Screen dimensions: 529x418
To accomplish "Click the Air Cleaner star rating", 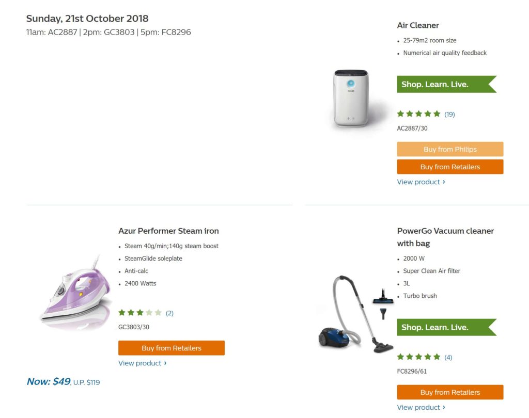I will tap(418, 114).
